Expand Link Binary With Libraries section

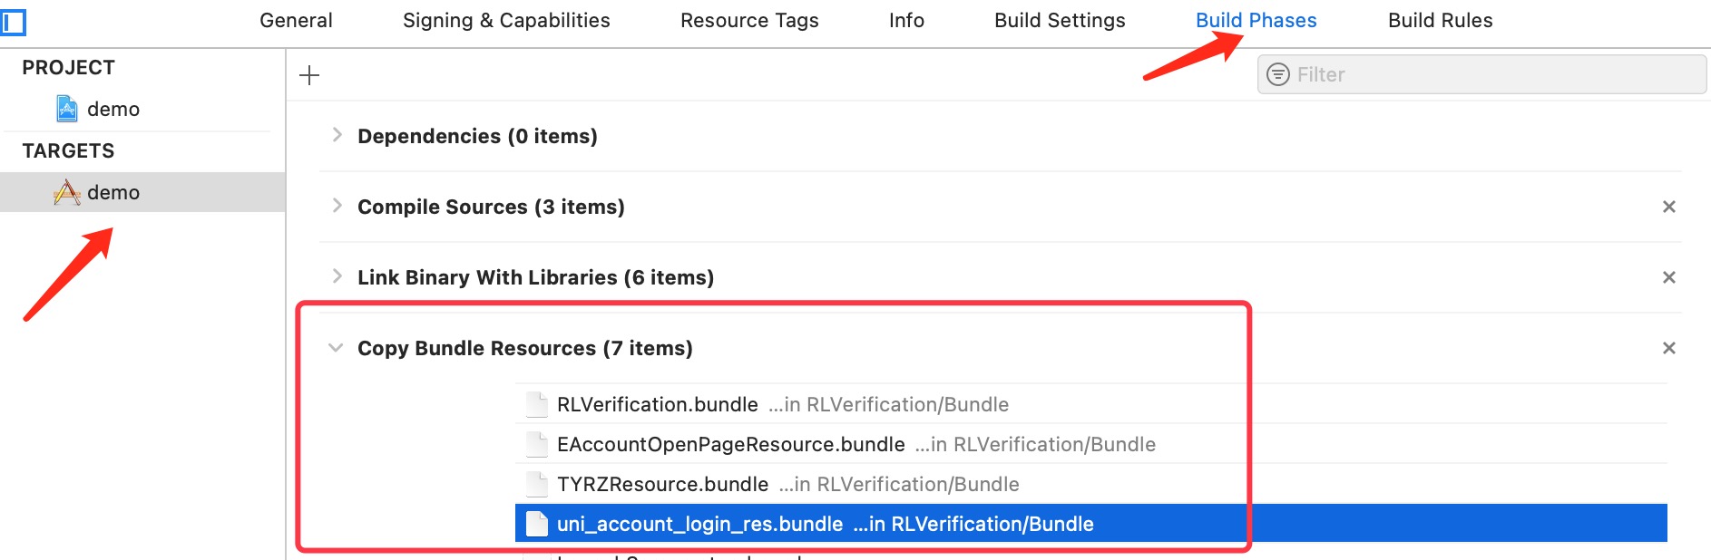337,276
